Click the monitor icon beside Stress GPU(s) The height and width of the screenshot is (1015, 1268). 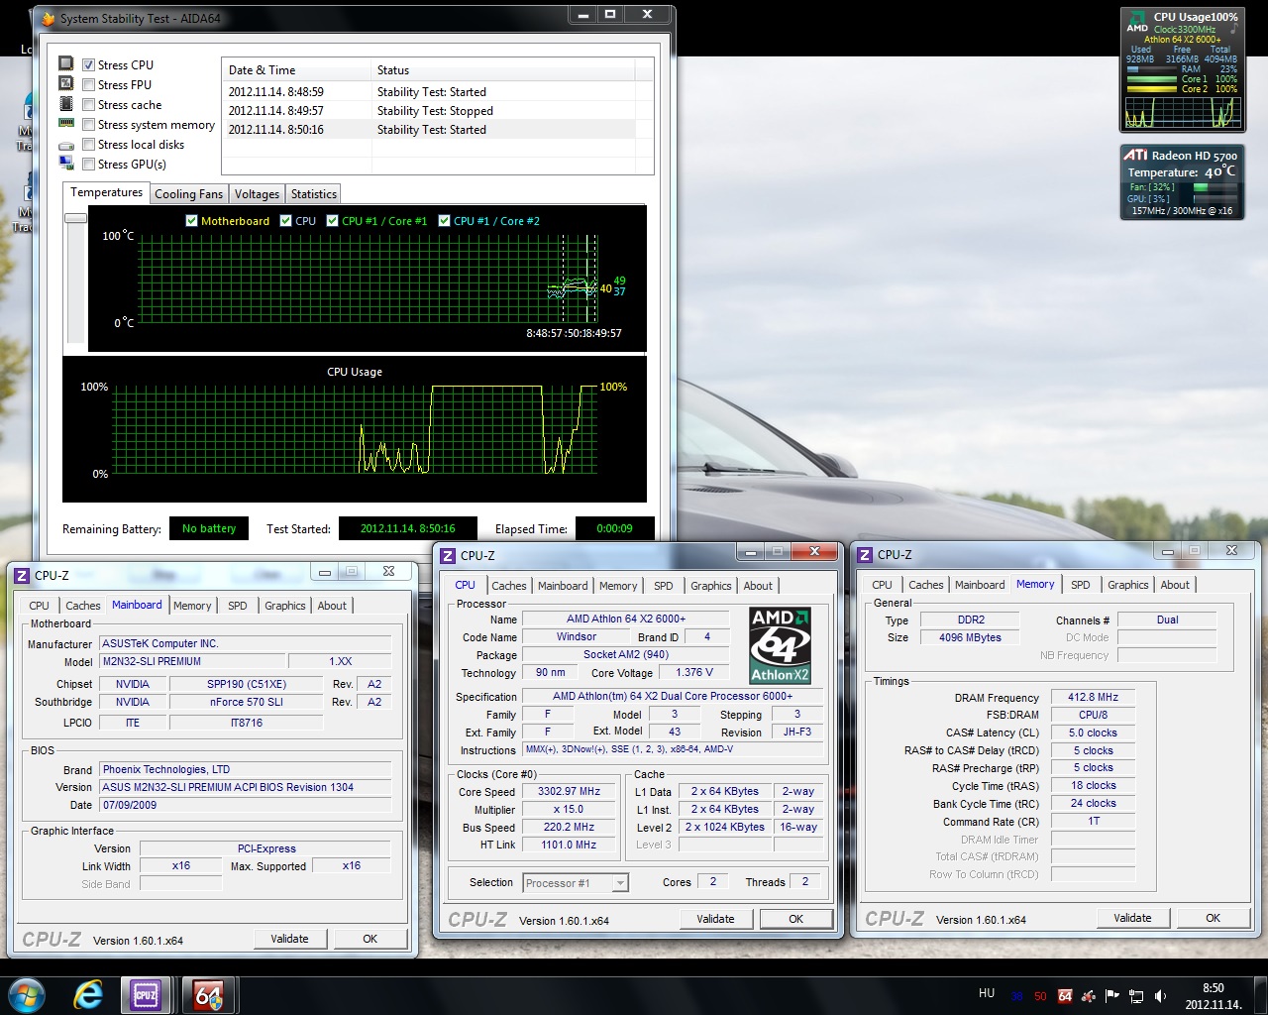[x=66, y=164]
